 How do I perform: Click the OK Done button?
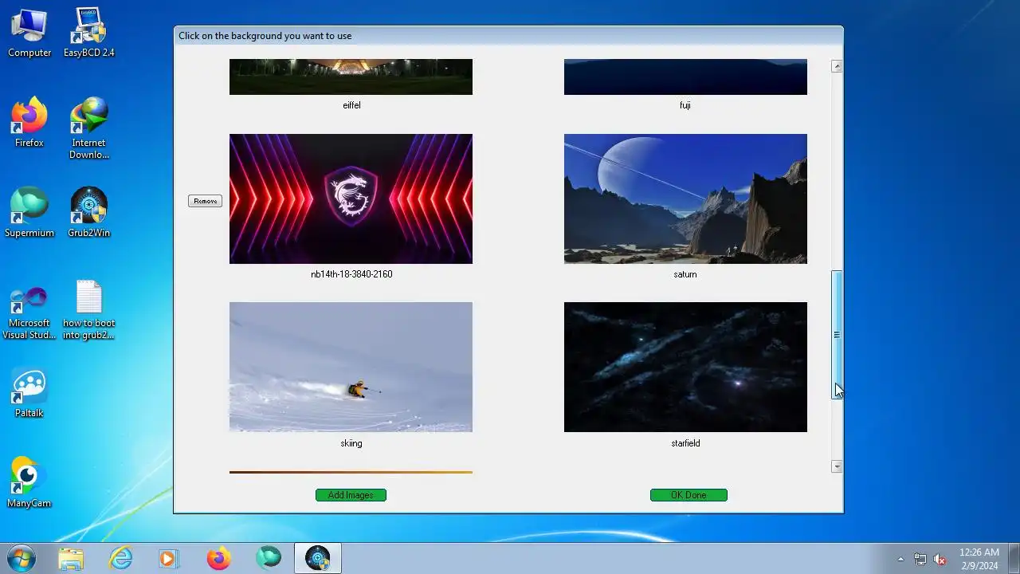[x=688, y=495]
